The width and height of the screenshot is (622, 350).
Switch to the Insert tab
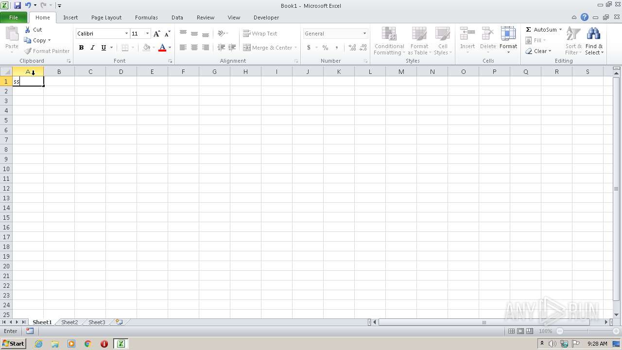(x=70, y=17)
